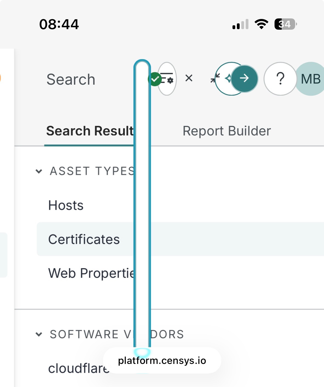Collapse the Software Vendors chevron
Viewport: 324px width, 387px height.
coord(39,334)
